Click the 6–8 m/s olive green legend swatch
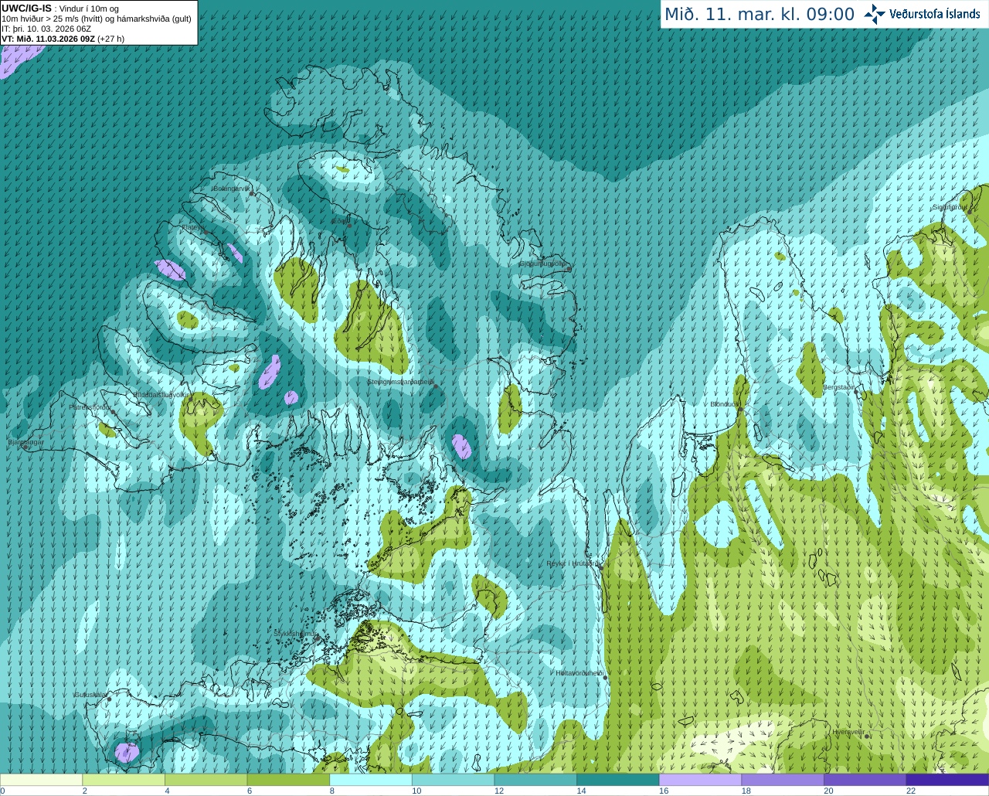The image size is (989, 796). 288,780
